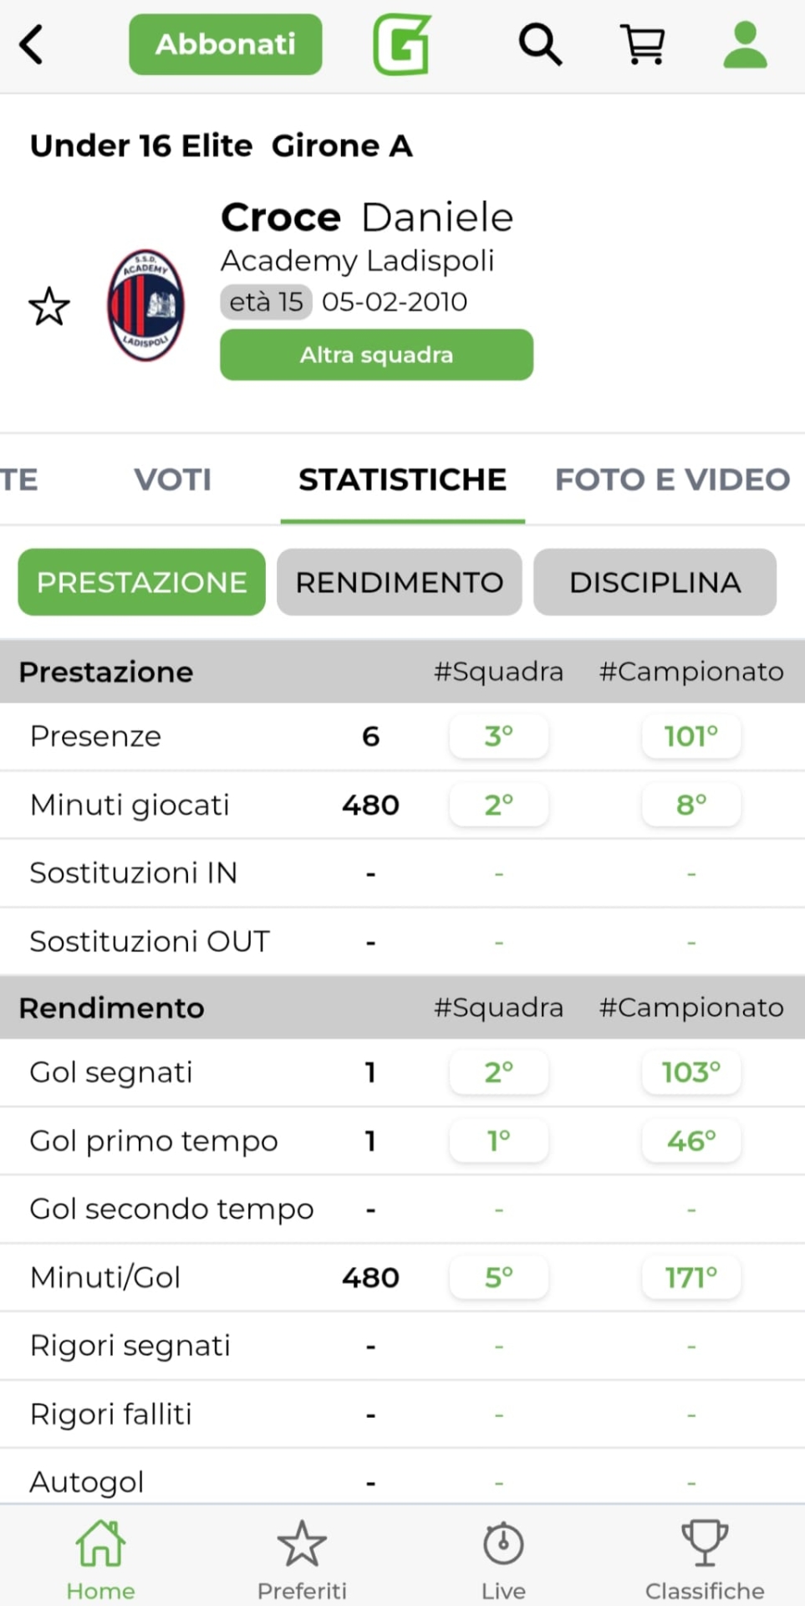The image size is (805, 1606).
Task: Select the PRESTAZIONE filter
Action: 141,582
